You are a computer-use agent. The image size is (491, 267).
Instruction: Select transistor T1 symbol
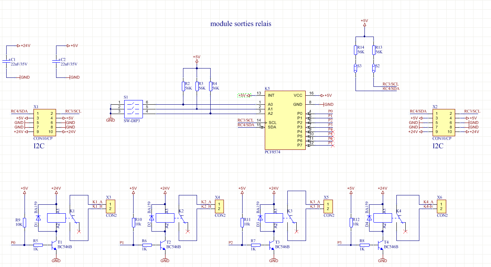[x=55, y=244]
